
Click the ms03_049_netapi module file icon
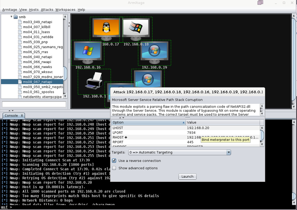click(20, 22)
